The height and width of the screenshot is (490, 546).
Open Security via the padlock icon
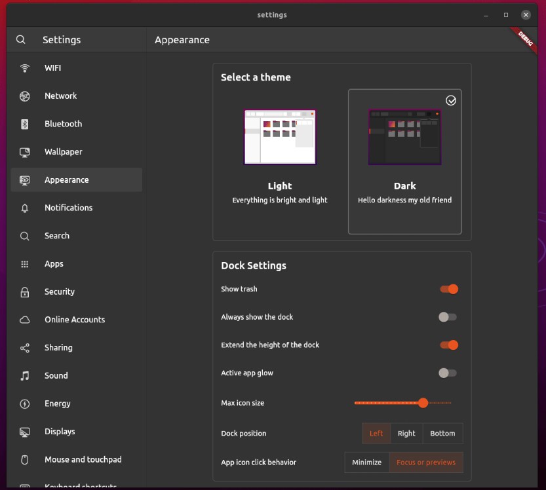click(25, 292)
